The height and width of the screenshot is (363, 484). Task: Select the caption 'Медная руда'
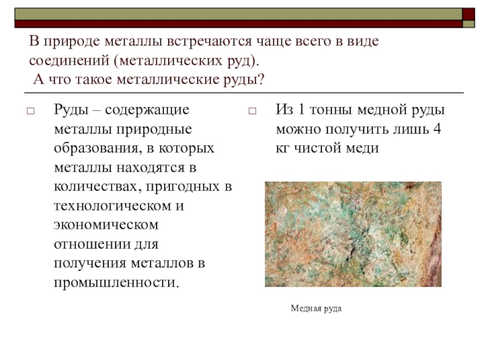click(x=316, y=309)
